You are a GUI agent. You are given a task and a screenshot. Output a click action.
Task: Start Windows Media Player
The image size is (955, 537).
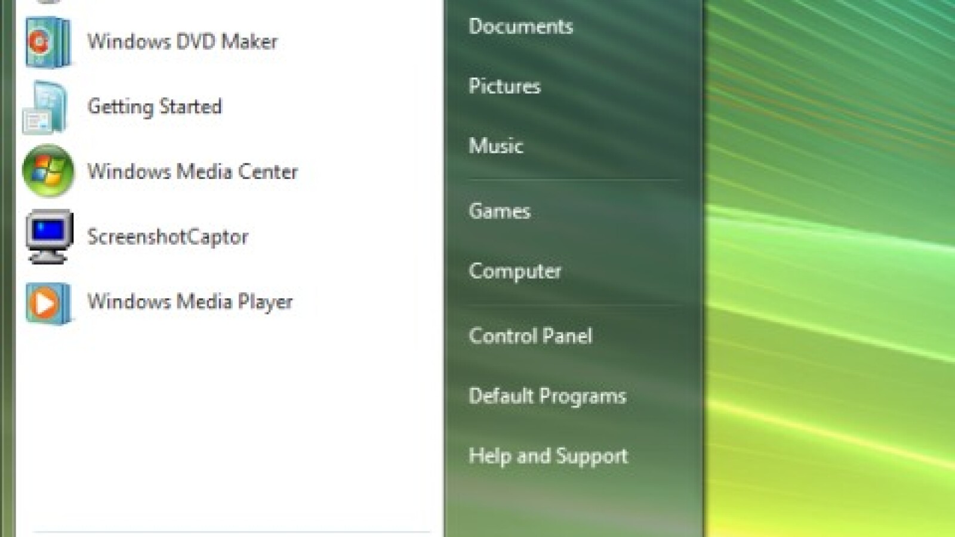point(189,302)
